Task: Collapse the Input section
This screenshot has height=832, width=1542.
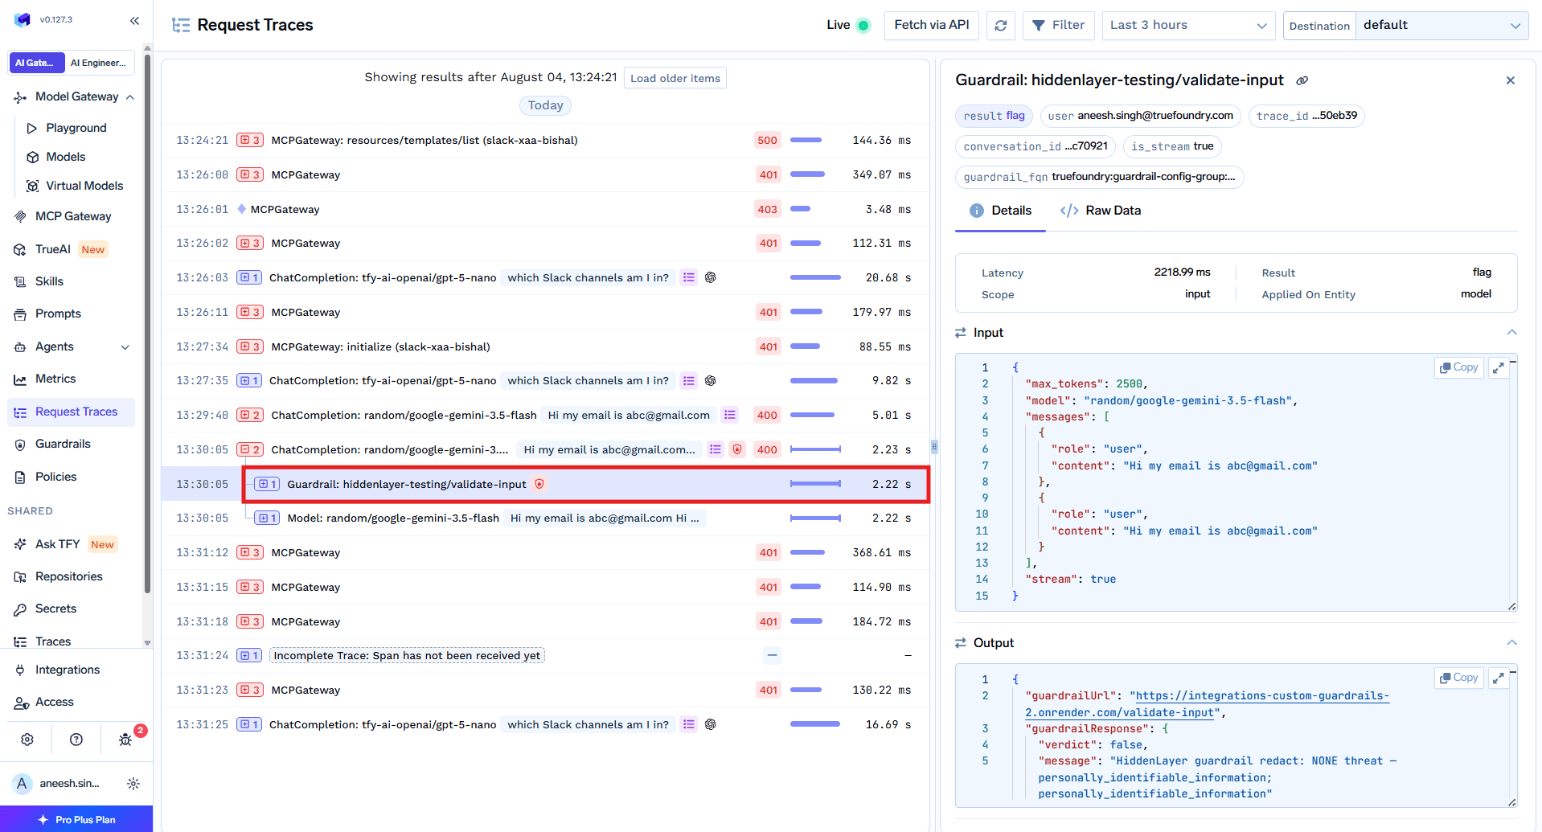Action: tap(1511, 332)
